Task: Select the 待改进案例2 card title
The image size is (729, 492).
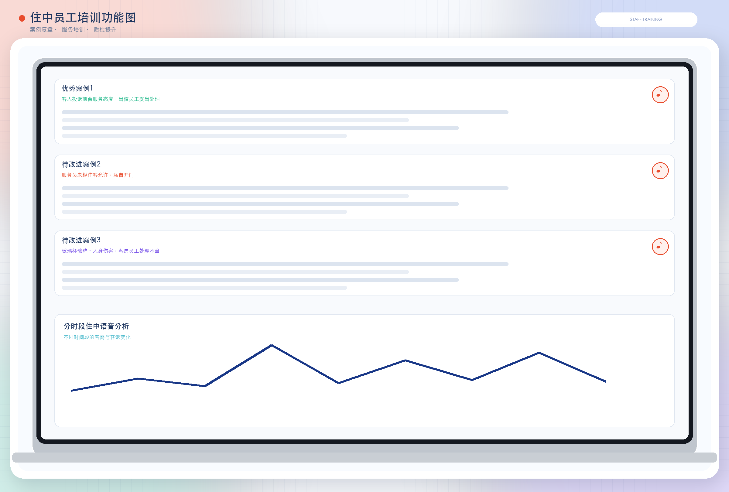Action: point(81,164)
